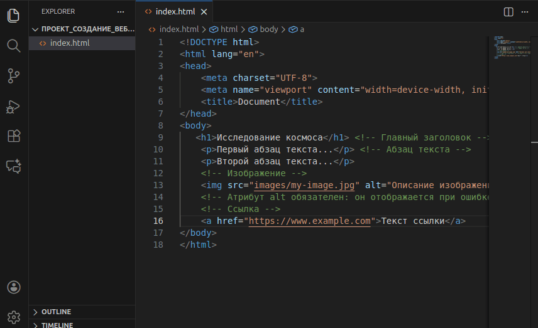This screenshot has width=538, height=328.
Task: Open the Chat panel icon
Action: (14, 166)
